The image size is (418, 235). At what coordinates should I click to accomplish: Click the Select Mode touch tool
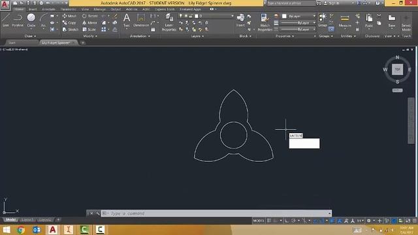(406, 23)
